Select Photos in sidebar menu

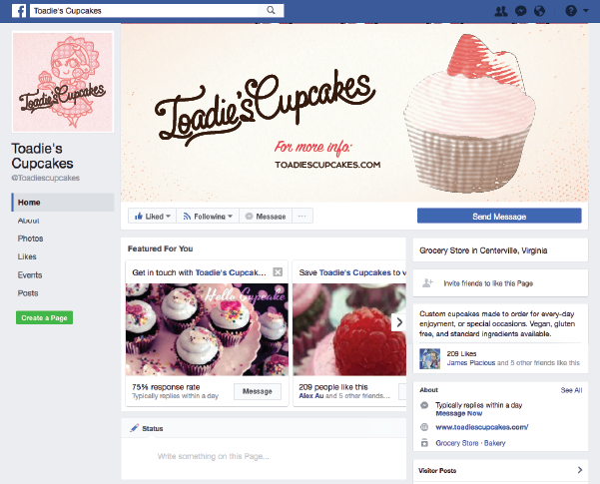click(x=30, y=239)
